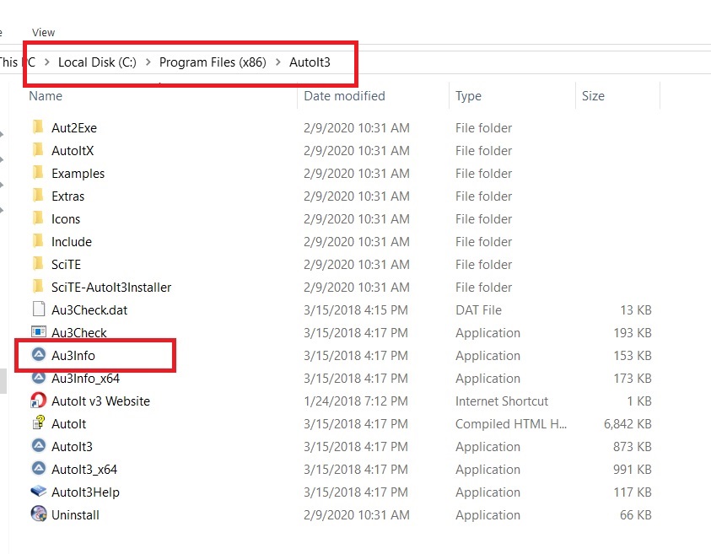Click the AutoIt3Help application icon

(38, 492)
